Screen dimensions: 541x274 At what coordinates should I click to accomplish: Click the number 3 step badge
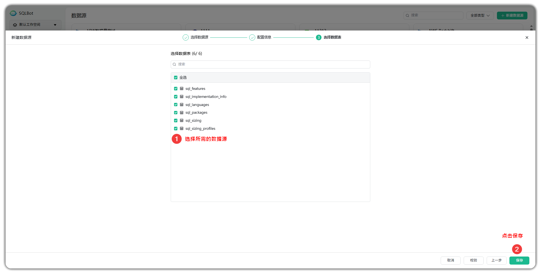tap(318, 37)
